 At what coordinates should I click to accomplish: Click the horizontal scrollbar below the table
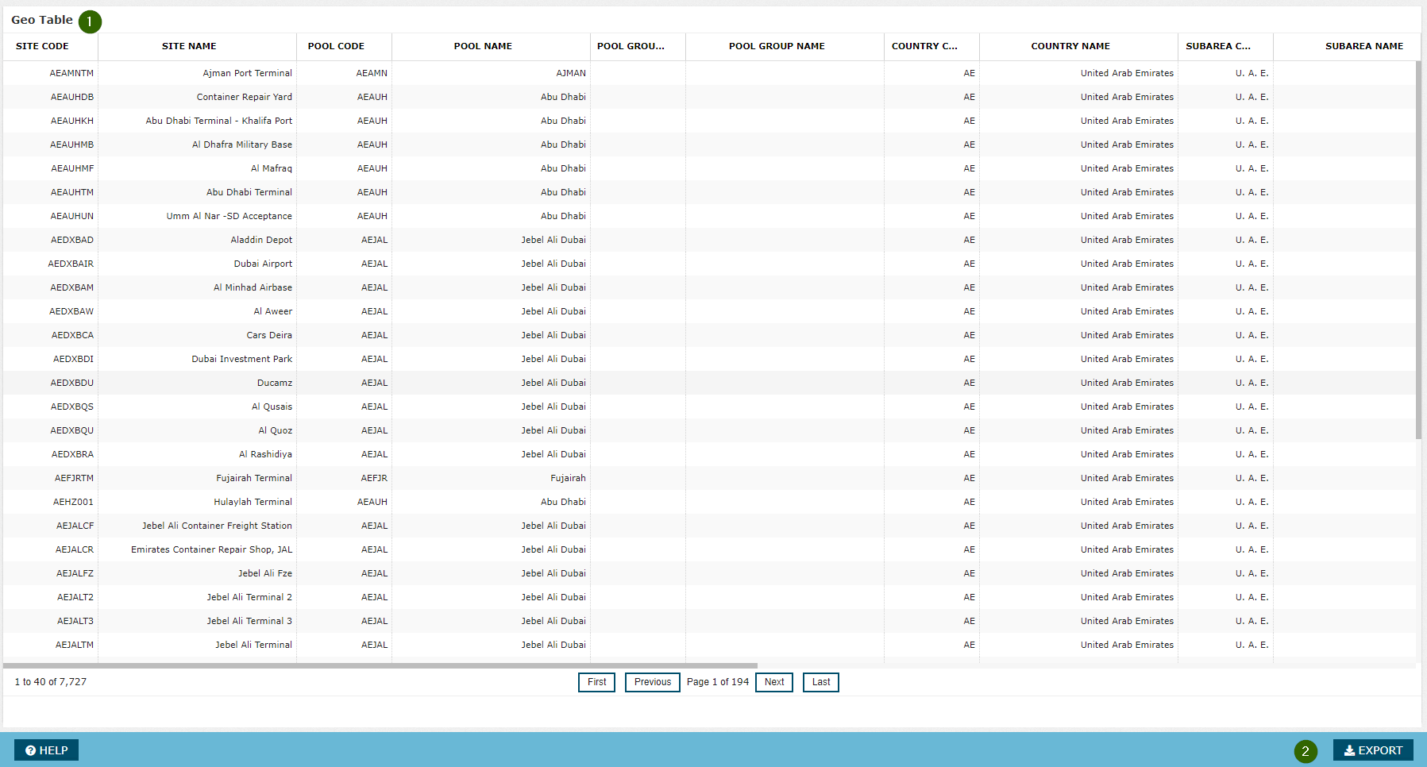tap(380, 665)
